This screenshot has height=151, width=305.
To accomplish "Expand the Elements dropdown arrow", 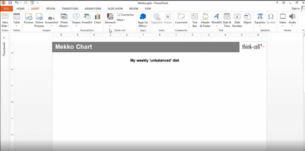I will [110, 26].
